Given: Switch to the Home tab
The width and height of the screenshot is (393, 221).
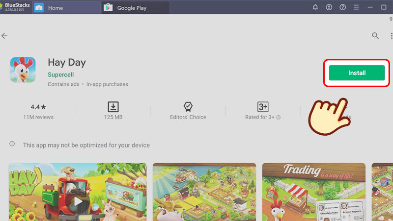Looking at the screenshot, I should [66, 7].
